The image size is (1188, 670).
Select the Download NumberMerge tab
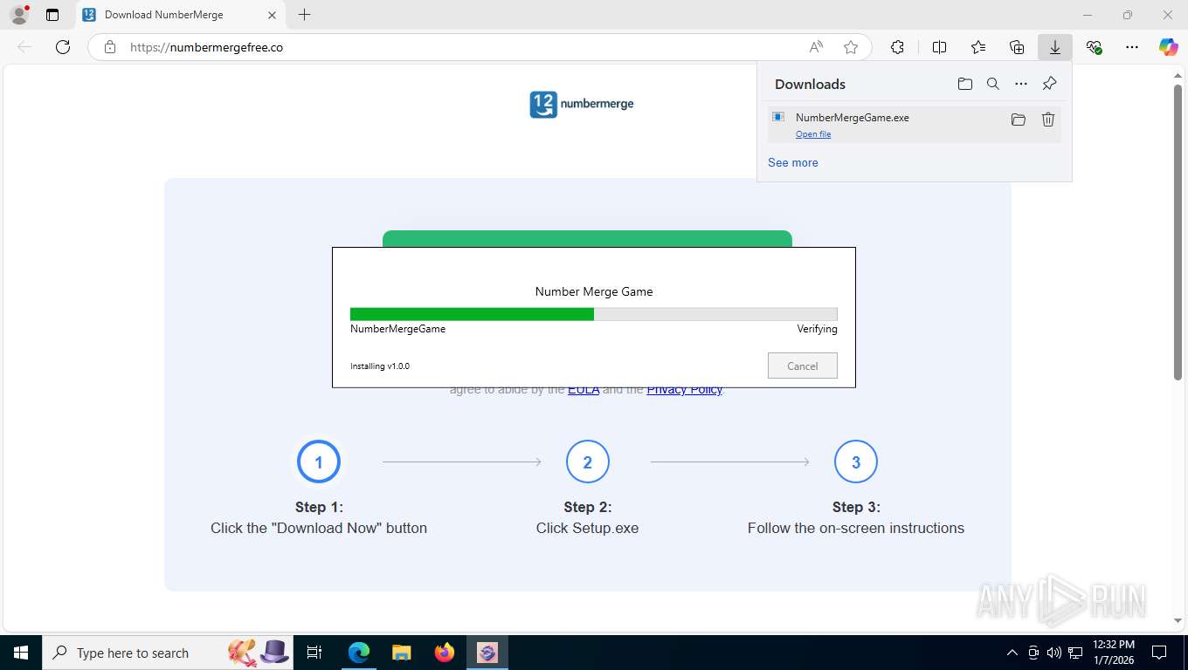tap(179, 15)
